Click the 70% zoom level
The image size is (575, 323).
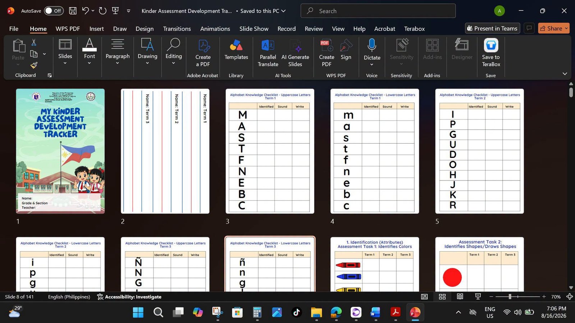pyautogui.click(x=556, y=297)
